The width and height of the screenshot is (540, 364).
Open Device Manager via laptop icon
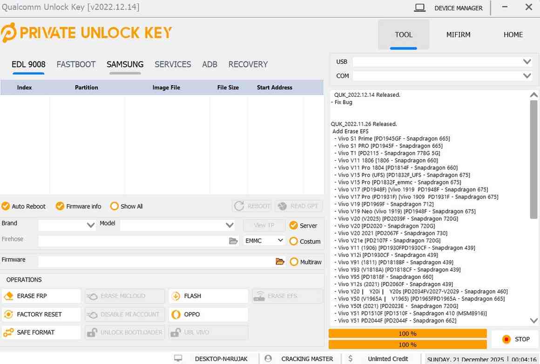coord(419,7)
